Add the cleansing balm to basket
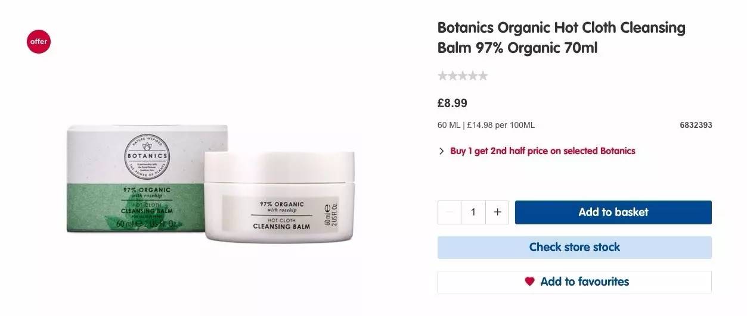The width and height of the screenshot is (747, 316). [x=613, y=212]
